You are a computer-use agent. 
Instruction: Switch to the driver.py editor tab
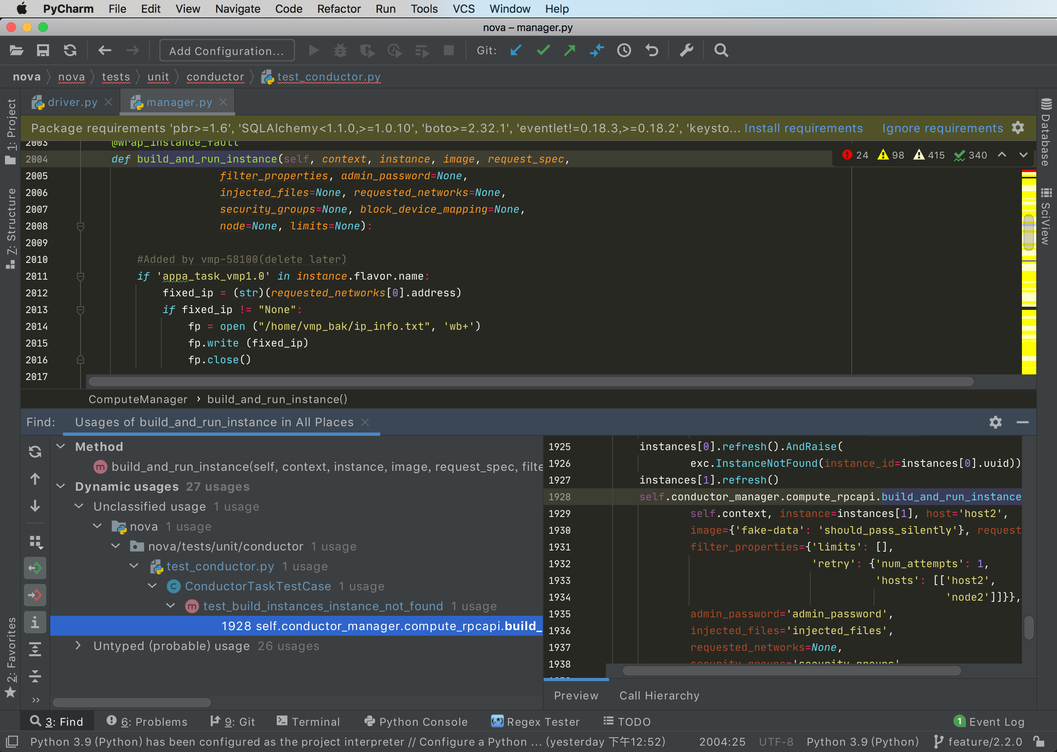click(x=73, y=102)
